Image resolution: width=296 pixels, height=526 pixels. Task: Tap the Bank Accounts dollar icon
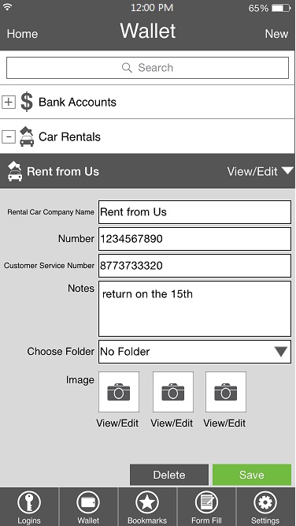tap(27, 102)
